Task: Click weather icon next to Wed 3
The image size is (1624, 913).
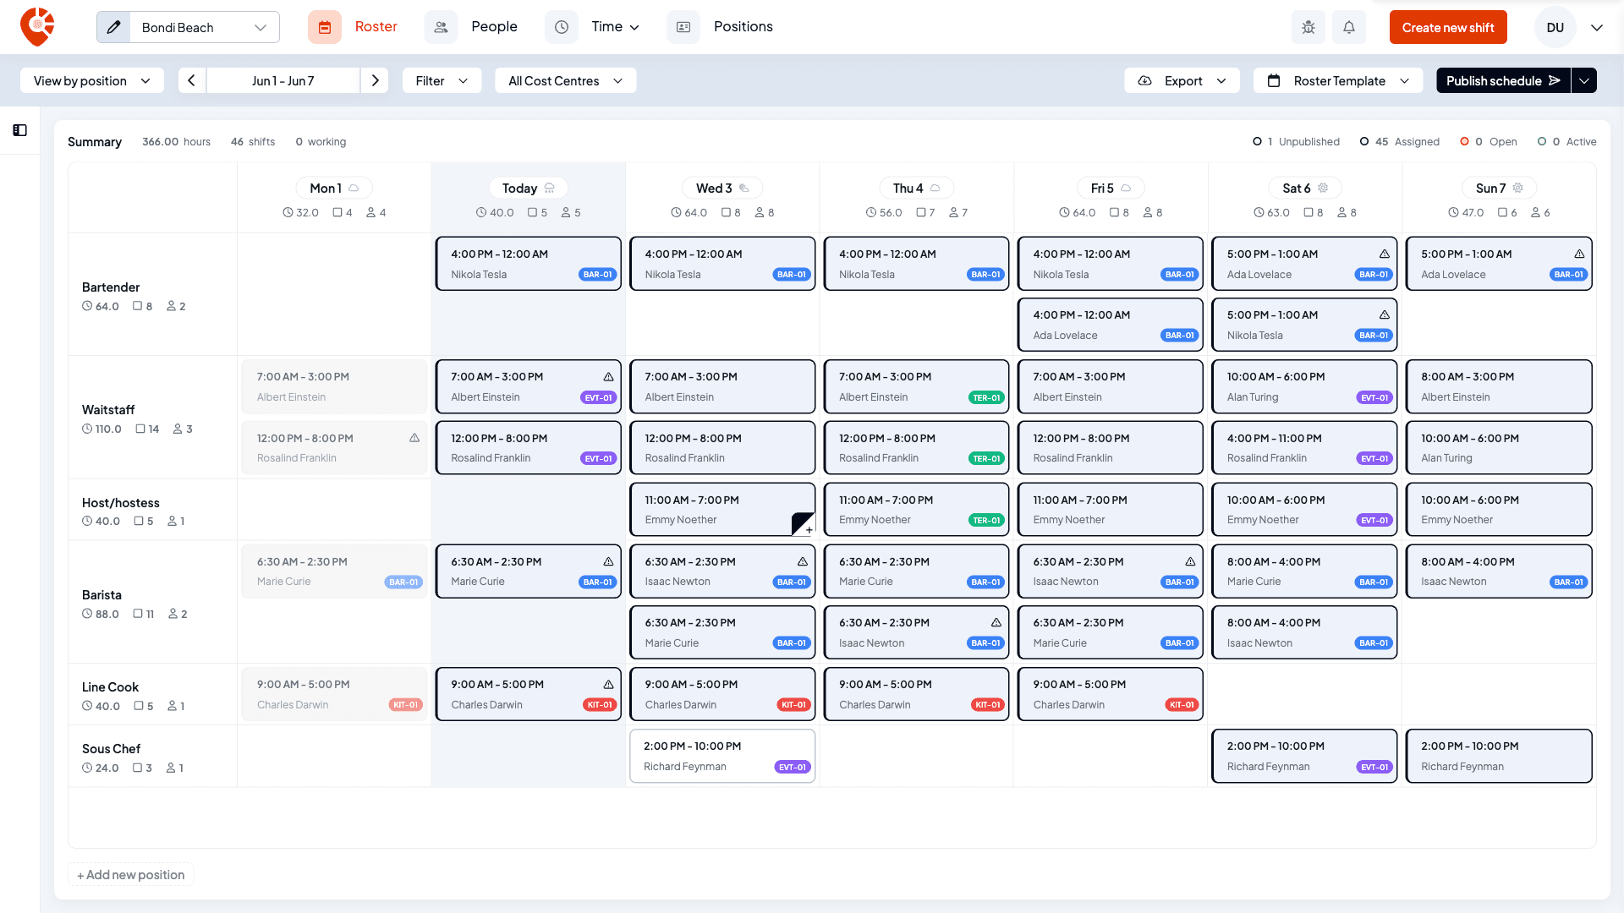Action: [744, 188]
